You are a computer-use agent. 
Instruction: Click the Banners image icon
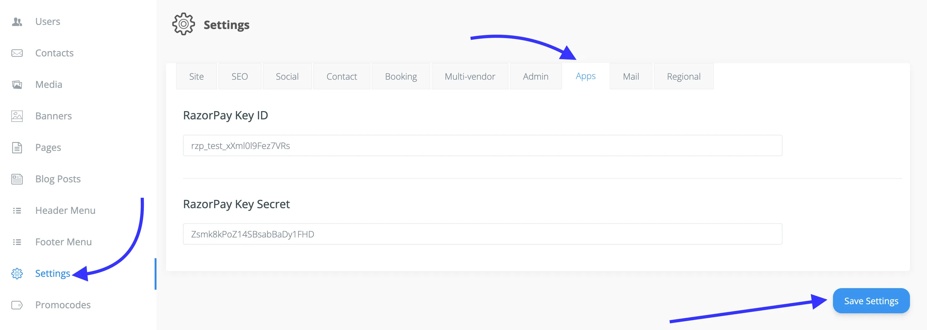point(17,116)
